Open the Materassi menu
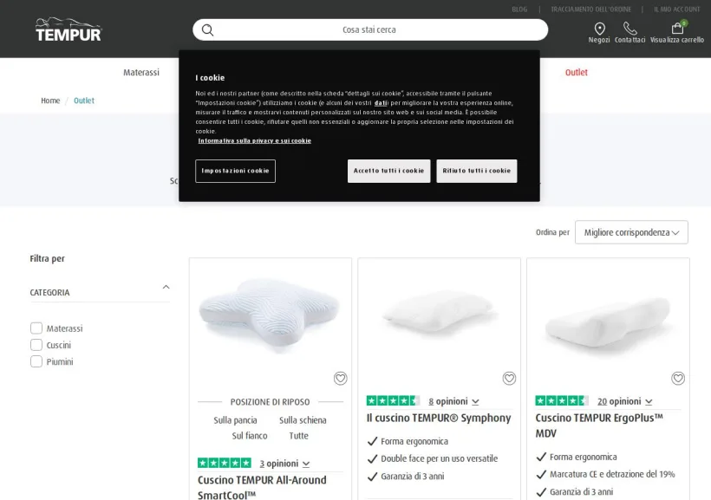711x500 pixels. pos(141,73)
